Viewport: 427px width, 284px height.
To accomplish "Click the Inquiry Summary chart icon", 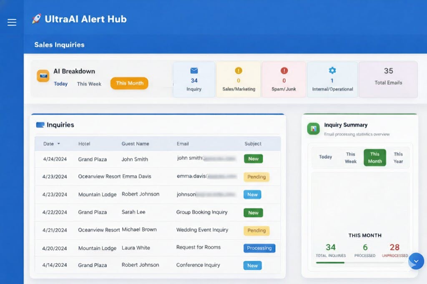I will click(313, 128).
